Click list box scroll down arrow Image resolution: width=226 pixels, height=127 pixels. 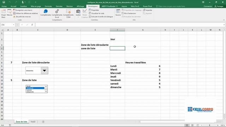tap(46, 91)
